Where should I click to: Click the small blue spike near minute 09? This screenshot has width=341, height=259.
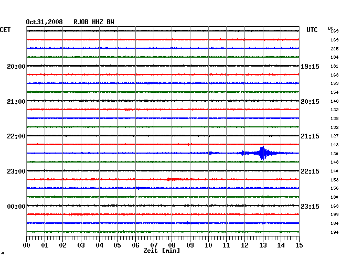point(188,223)
